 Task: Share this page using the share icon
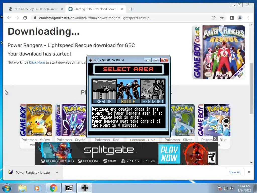pyautogui.click(x=214, y=18)
